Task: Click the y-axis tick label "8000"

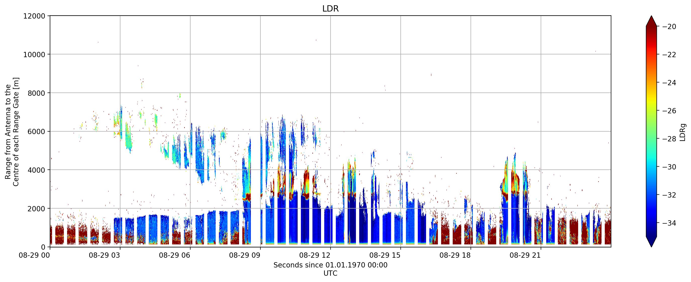Action: (x=36, y=93)
